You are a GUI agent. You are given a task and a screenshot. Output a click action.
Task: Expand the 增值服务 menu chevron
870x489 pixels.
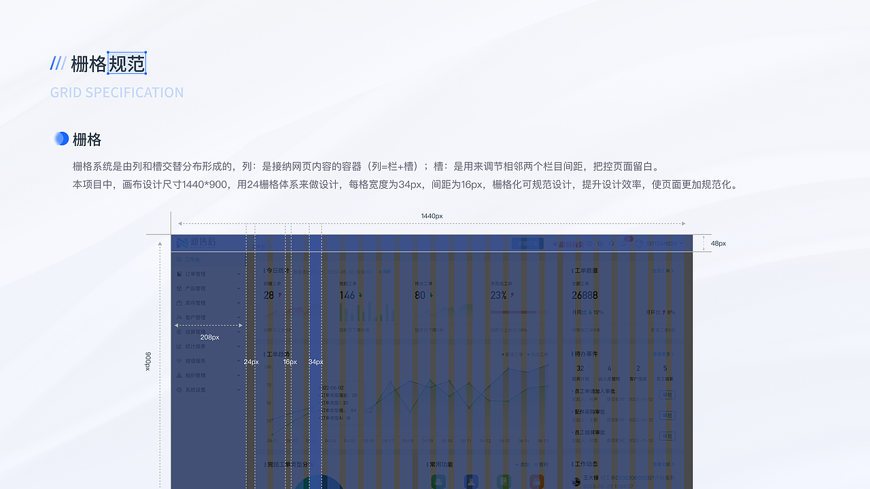pos(239,361)
